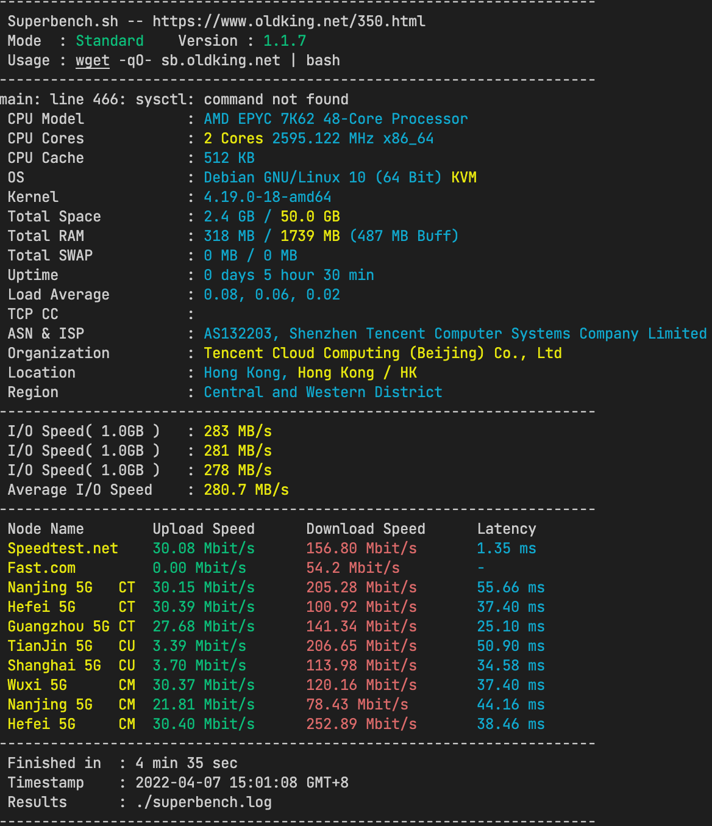Viewport: 712px width, 826px height.
Task: Select the green Standard mode value
Action: [x=110, y=41]
